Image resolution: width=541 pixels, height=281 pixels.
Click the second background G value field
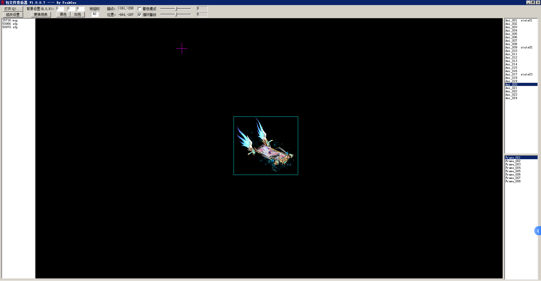[x=71, y=9]
